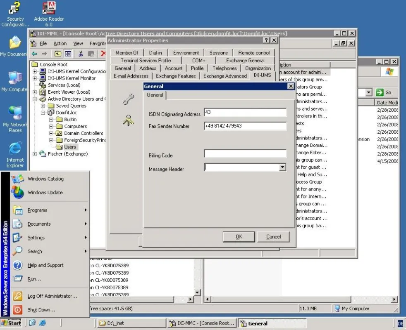The height and width of the screenshot is (330, 406).
Task: Open the address bar dropdown in Explorer window
Action: [x=369, y=92]
